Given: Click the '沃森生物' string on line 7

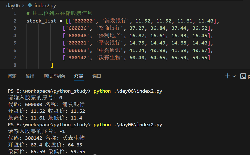Looking at the screenshot, I should pyautogui.click(x=109, y=57).
